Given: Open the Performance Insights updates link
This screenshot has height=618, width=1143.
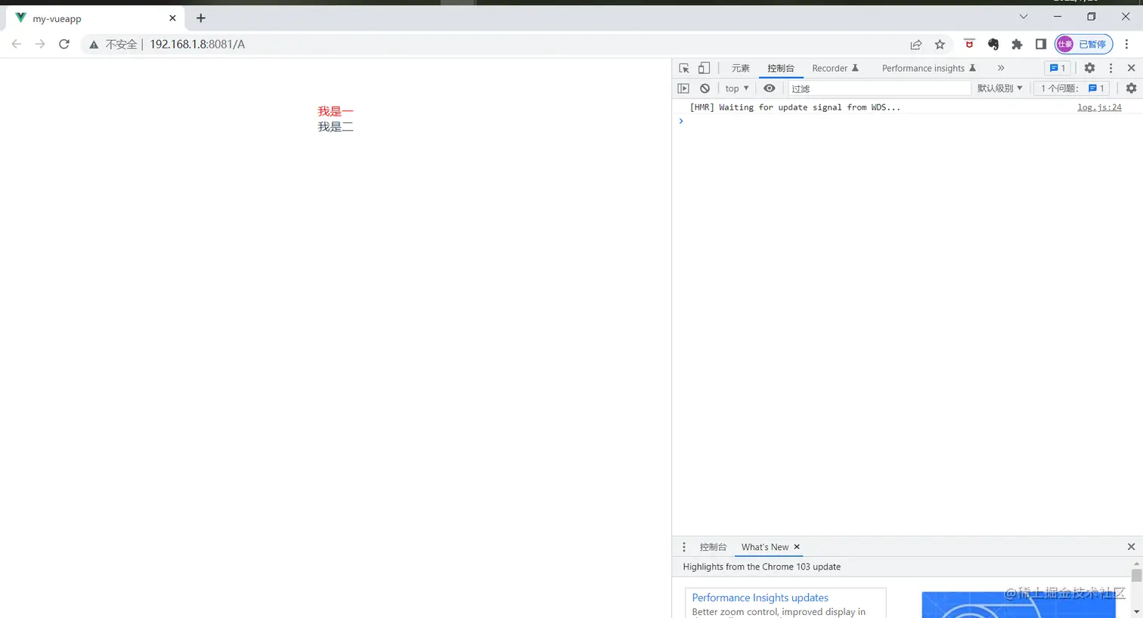Looking at the screenshot, I should (760, 598).
